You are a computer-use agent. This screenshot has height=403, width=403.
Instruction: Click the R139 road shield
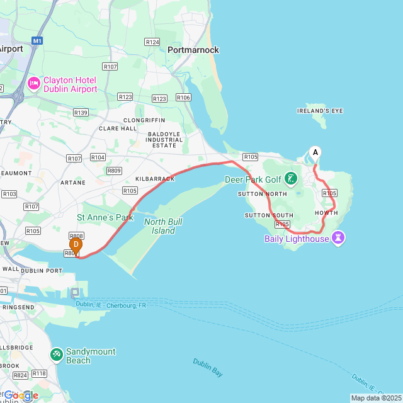pos(81,113)
